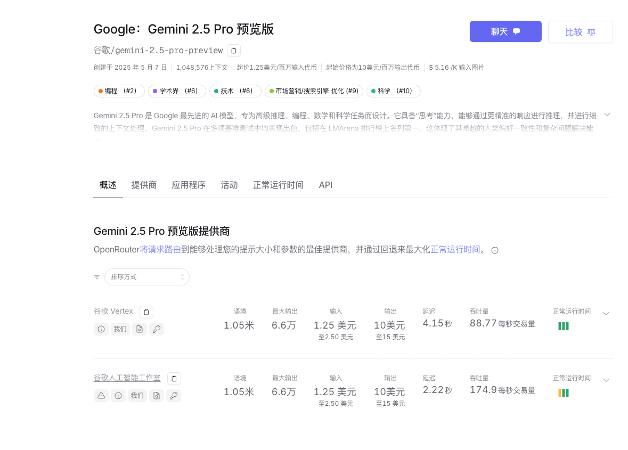
Task: Click the 我们 region badge under 谷歌人工智能工作室
Action: tap(137, 396)
